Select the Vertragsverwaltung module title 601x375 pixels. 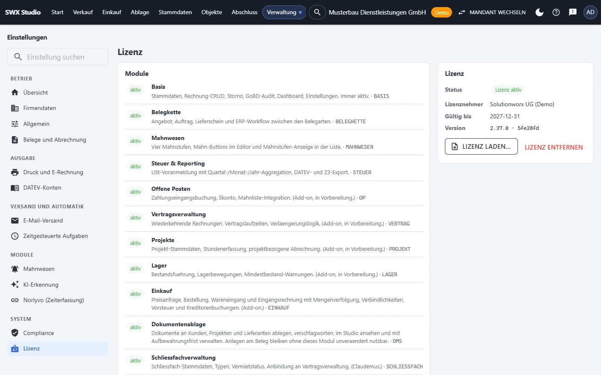point(179,214)
